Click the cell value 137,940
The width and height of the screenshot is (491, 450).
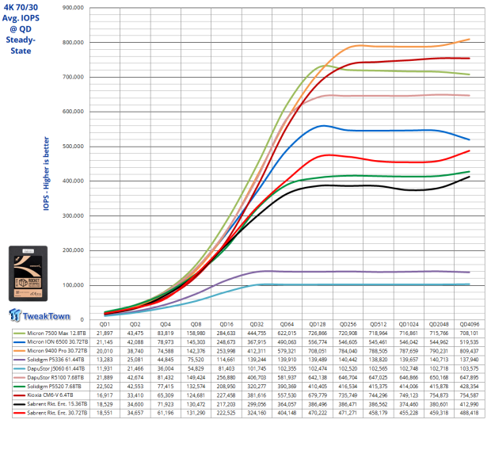click(469, 360)
